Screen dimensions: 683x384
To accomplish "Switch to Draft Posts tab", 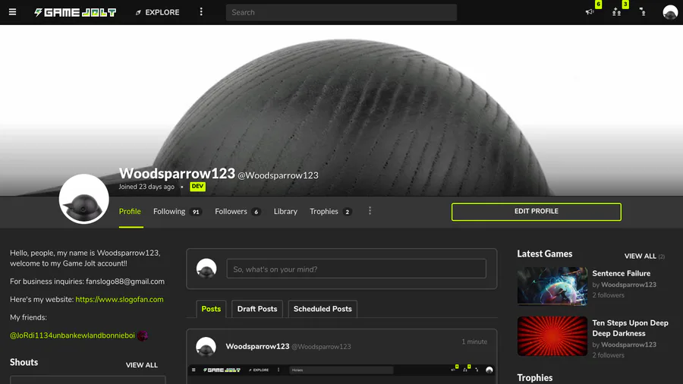I will (x=257, y=309).
